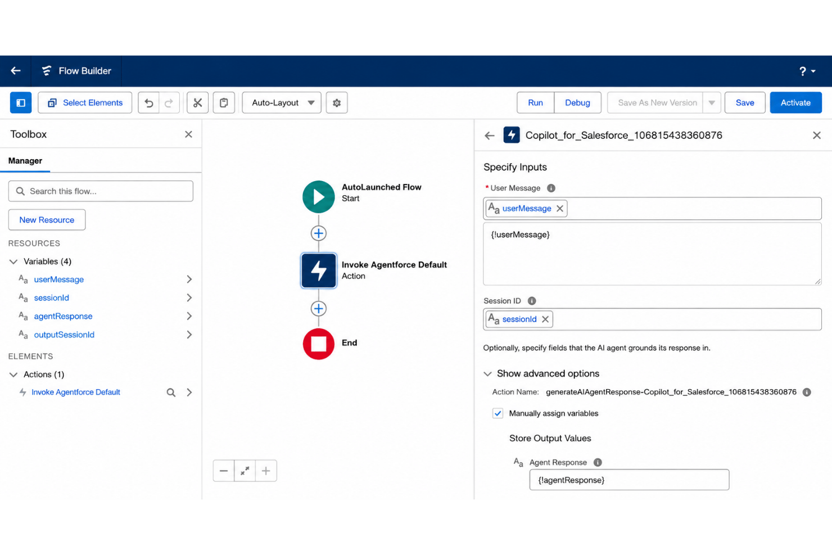Click the cut scissors icon

[x=197, y=103]
